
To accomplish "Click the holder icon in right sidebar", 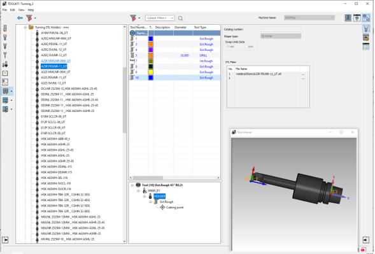I will [x=366, y=29].
